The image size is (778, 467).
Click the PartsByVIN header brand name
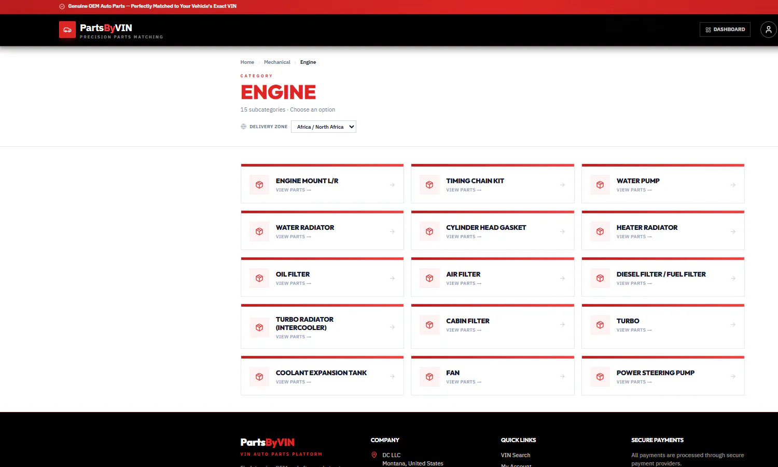[106, 28]
